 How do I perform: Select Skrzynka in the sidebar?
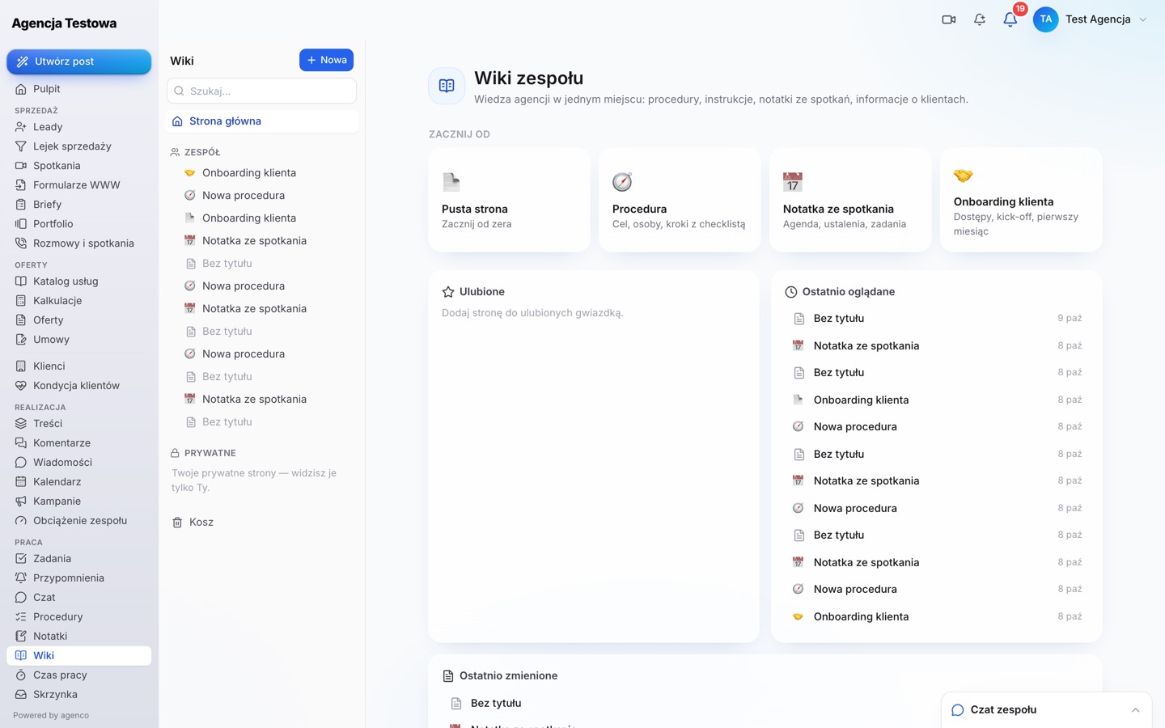[x=79, y=695]
